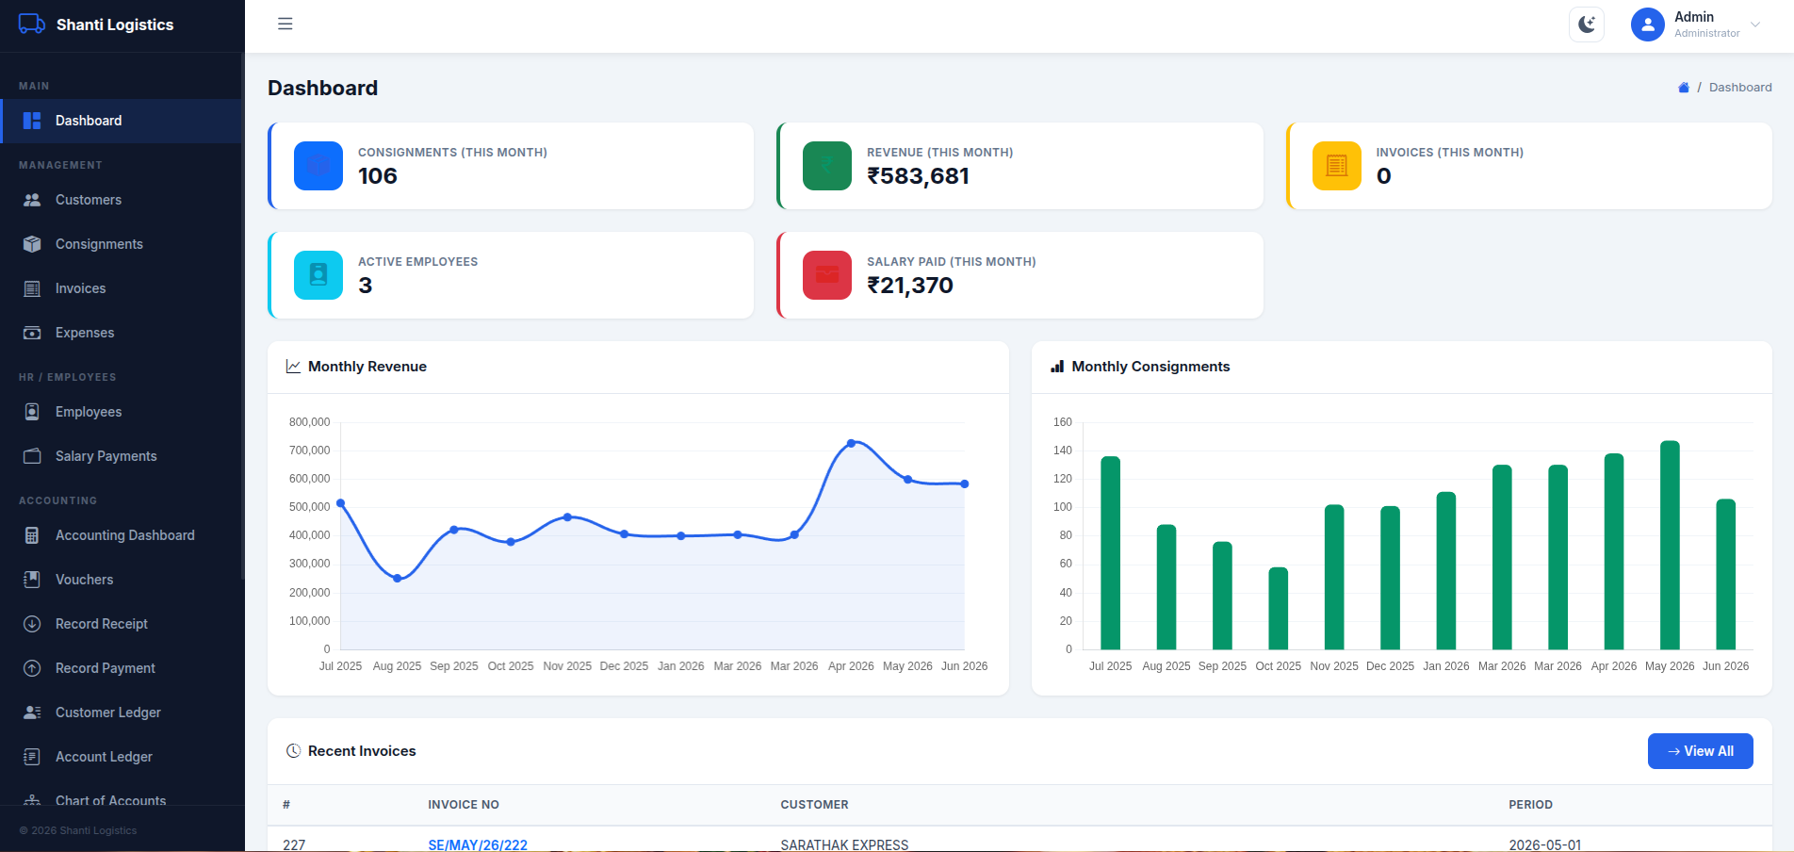Click the home icon in the breadcrumb
This screenshot has height=852, width=1794.
click(1684, 88)
